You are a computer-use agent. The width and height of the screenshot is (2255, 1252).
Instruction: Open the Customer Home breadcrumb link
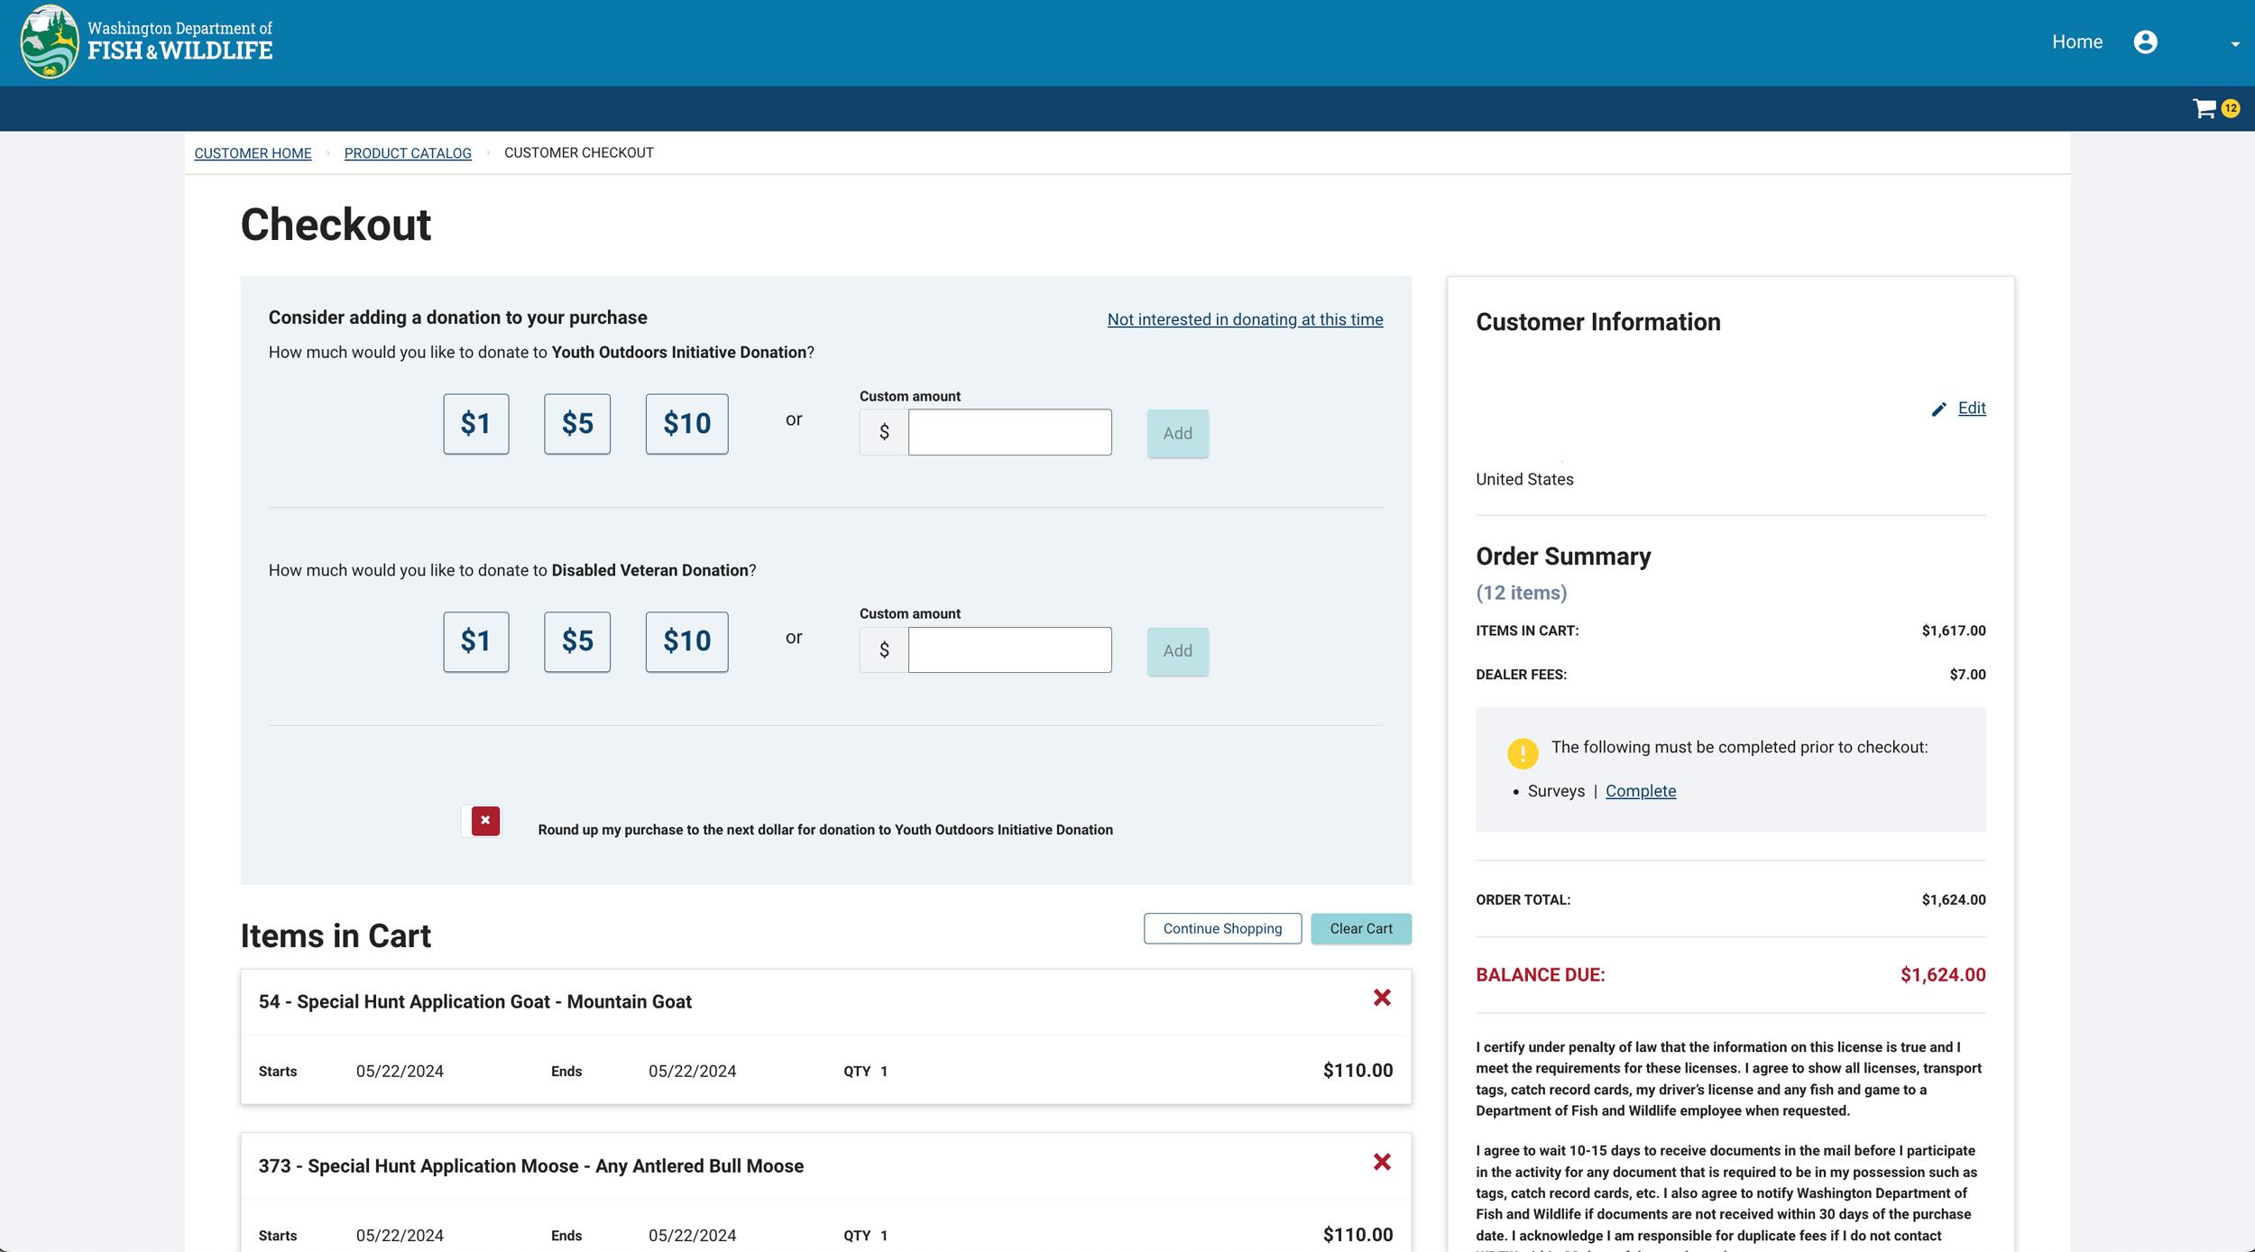pos(253,153)
